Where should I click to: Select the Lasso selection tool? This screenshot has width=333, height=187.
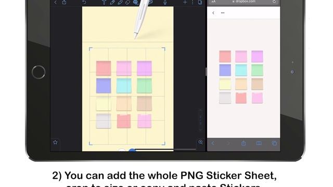tap(135, 2)
